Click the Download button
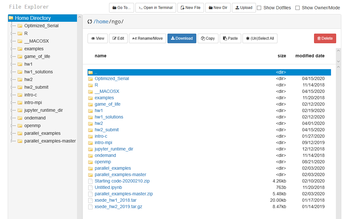 tap(182, 38)
